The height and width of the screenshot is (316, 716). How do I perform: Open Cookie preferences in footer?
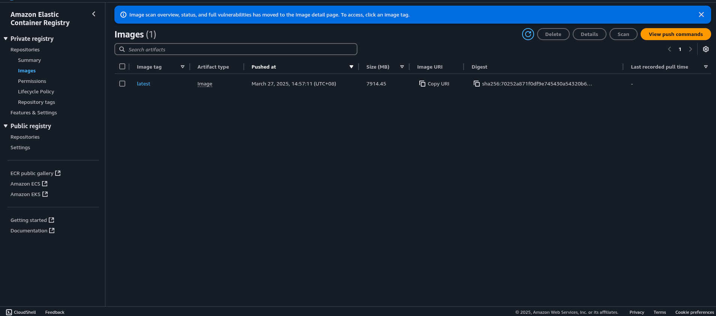coord(694,312)
